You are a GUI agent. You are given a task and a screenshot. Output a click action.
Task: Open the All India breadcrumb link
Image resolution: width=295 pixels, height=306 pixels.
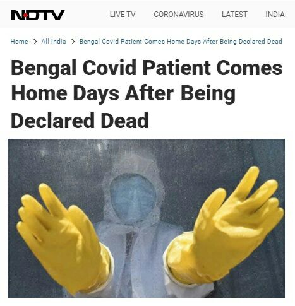tap(54, 42)
